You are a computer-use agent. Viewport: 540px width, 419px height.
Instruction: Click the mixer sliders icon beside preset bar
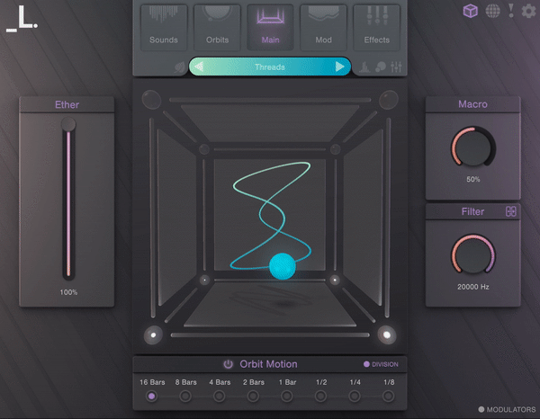pos(395,67)
